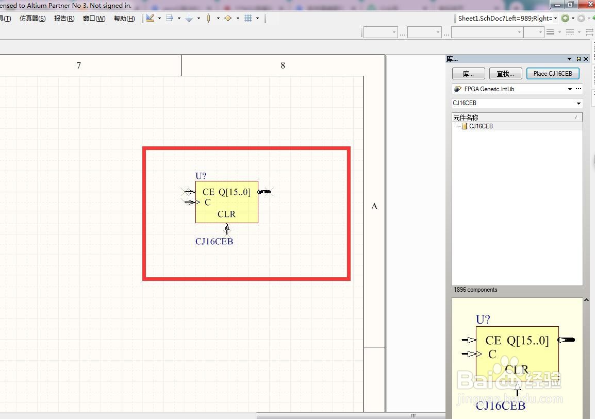Open the grid settings icon
This screenshot has width=595, height=419.
coord(248,18)
